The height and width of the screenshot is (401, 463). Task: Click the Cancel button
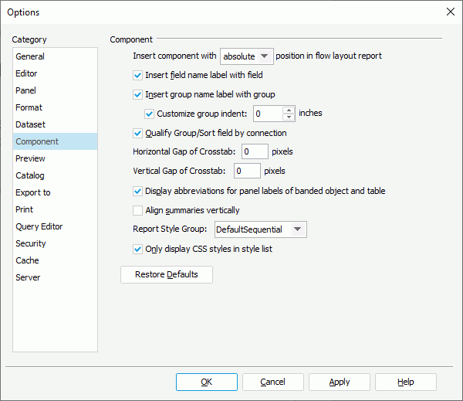tap(273, 382)
